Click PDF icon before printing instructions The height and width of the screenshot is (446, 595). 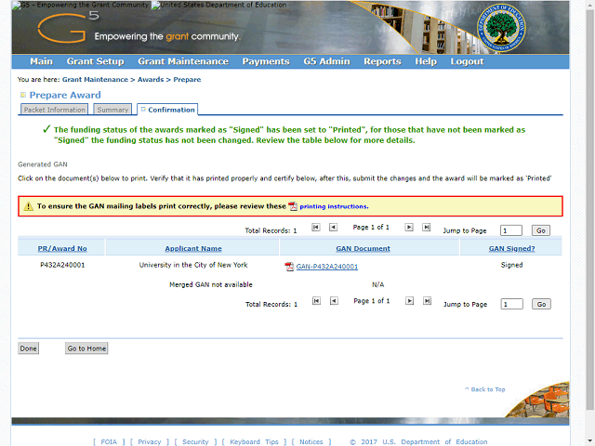point(293,206)
